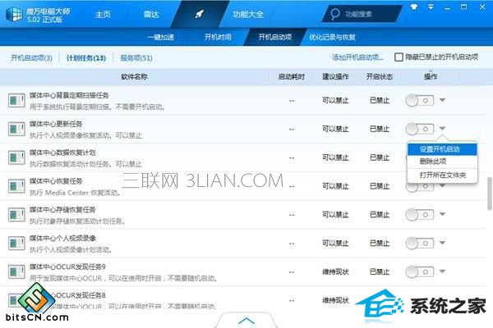The width and height of the screenshot is (493, 328).
Task: Click the icon of 媒体中心背景定期扫描任务
Action: pos(16,100)
